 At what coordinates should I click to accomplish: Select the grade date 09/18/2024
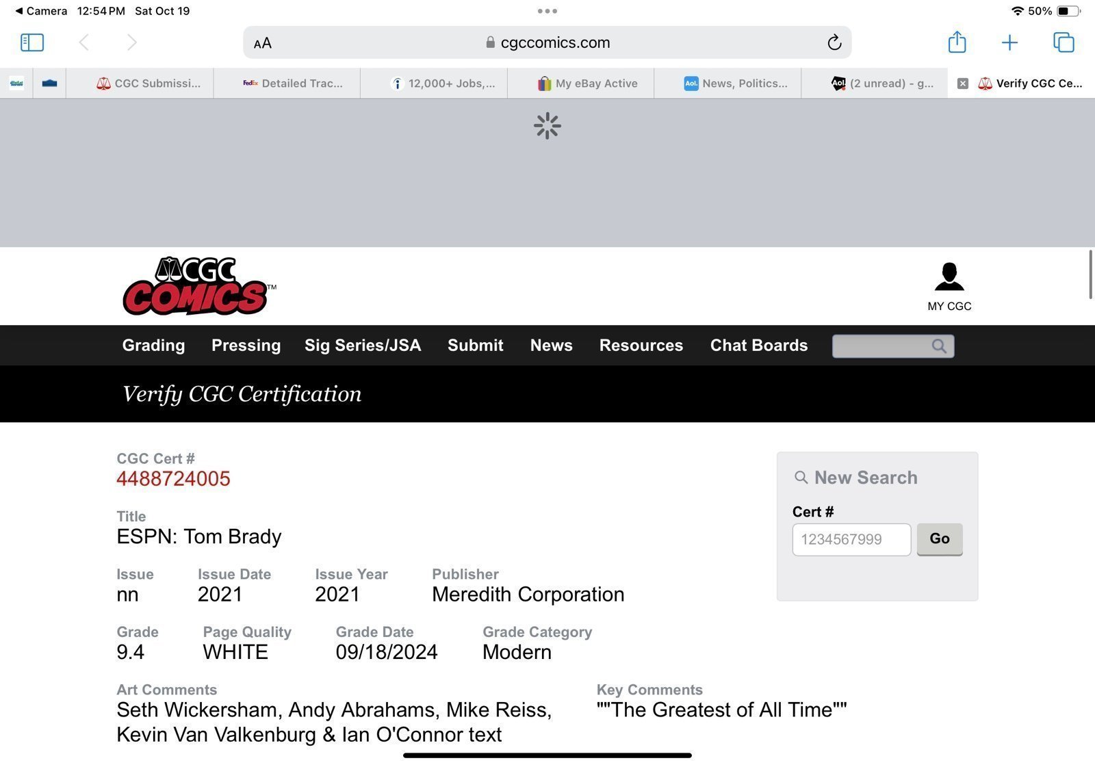coord(387,652)
